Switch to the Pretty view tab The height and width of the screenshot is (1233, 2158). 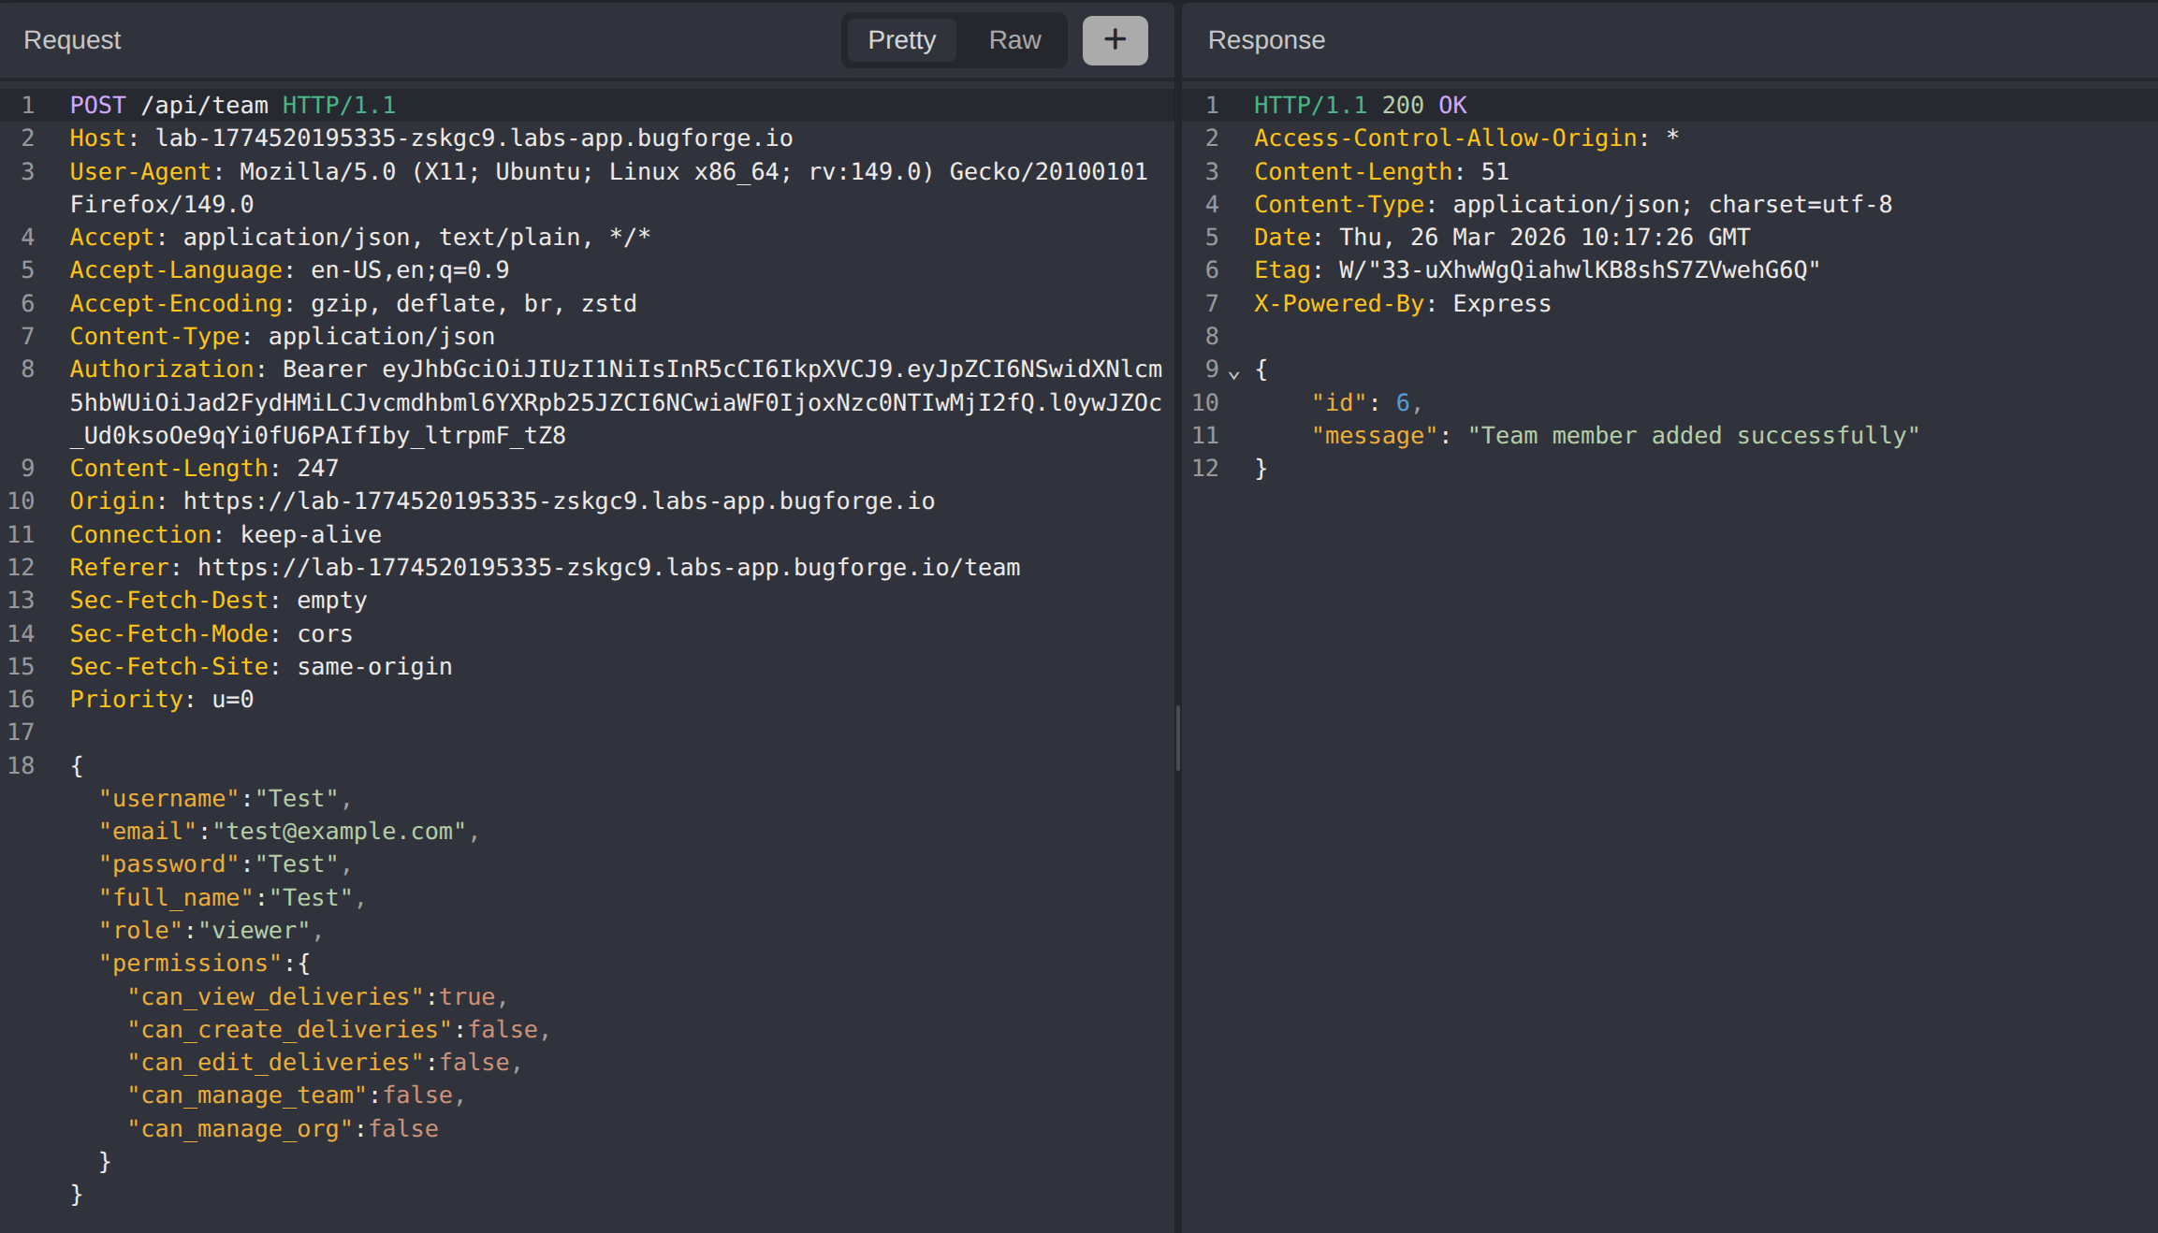(x=901, y=40)
